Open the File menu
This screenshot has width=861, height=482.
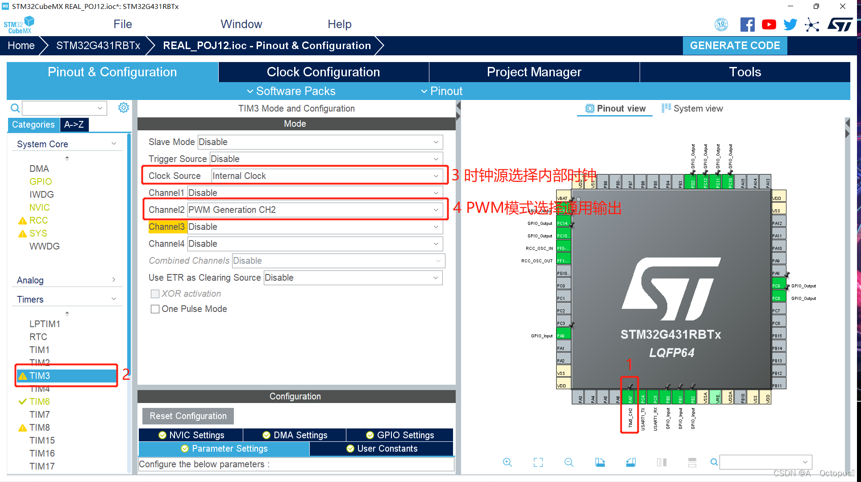122,24
